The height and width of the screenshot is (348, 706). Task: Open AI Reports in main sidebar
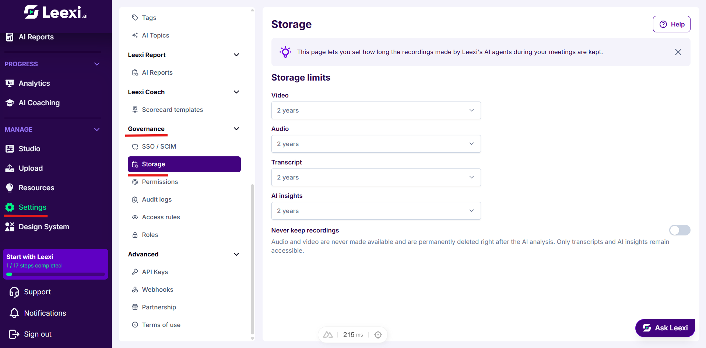click(36, 37)
